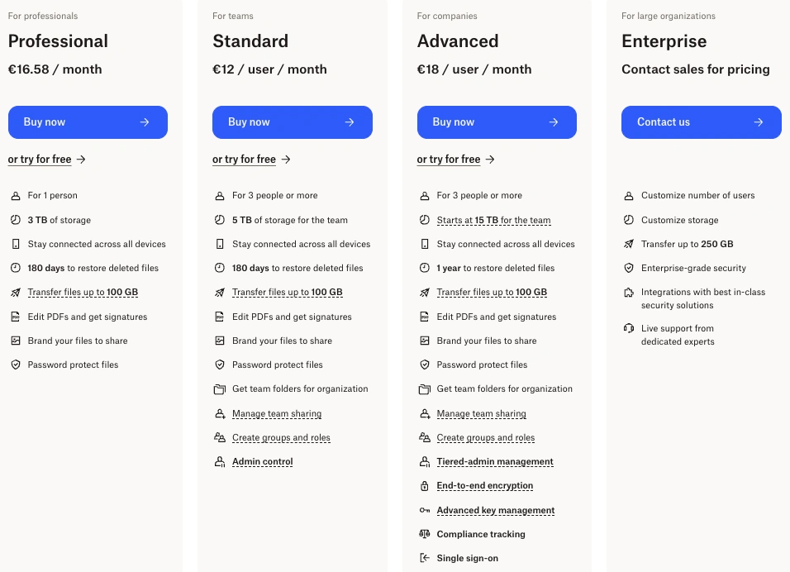This screenshot has height=572, width=790.
Task: Click the storage pie icon in Professional plan
Action: pos(15,220)
